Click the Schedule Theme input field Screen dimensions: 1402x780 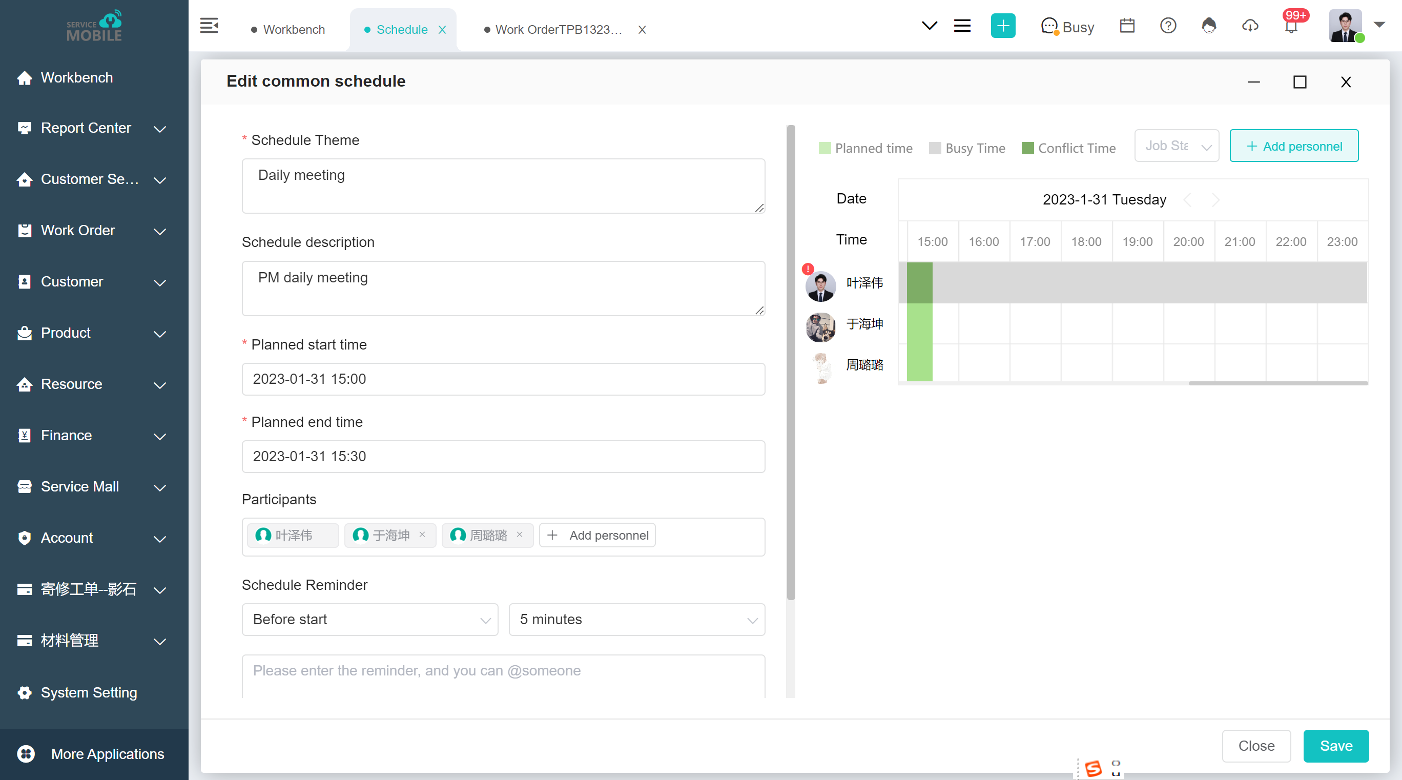(503, 186)
